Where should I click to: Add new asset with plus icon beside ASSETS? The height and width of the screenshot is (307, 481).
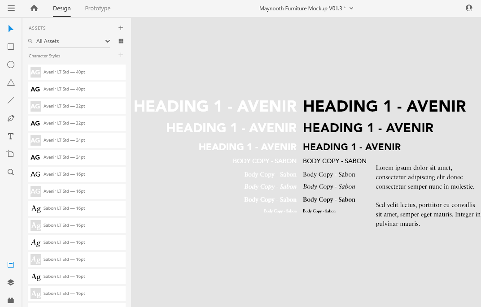121,28
